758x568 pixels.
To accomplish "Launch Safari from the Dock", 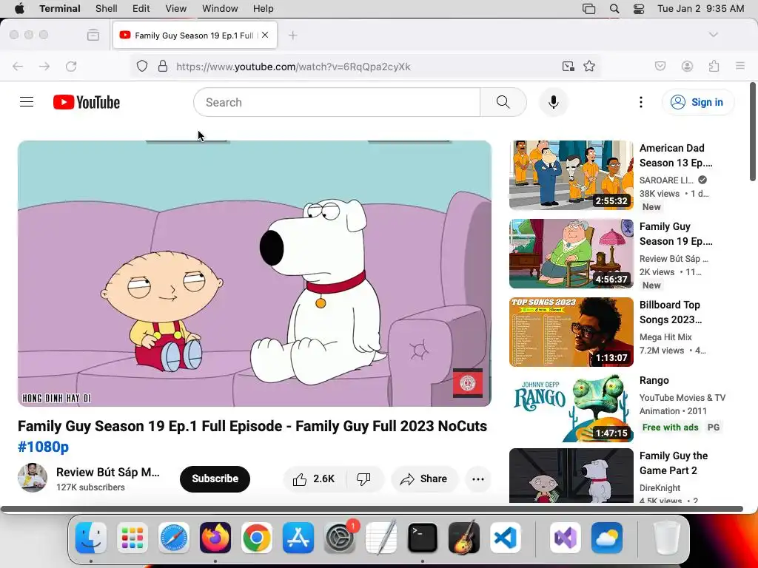I will tap(173, 538).
